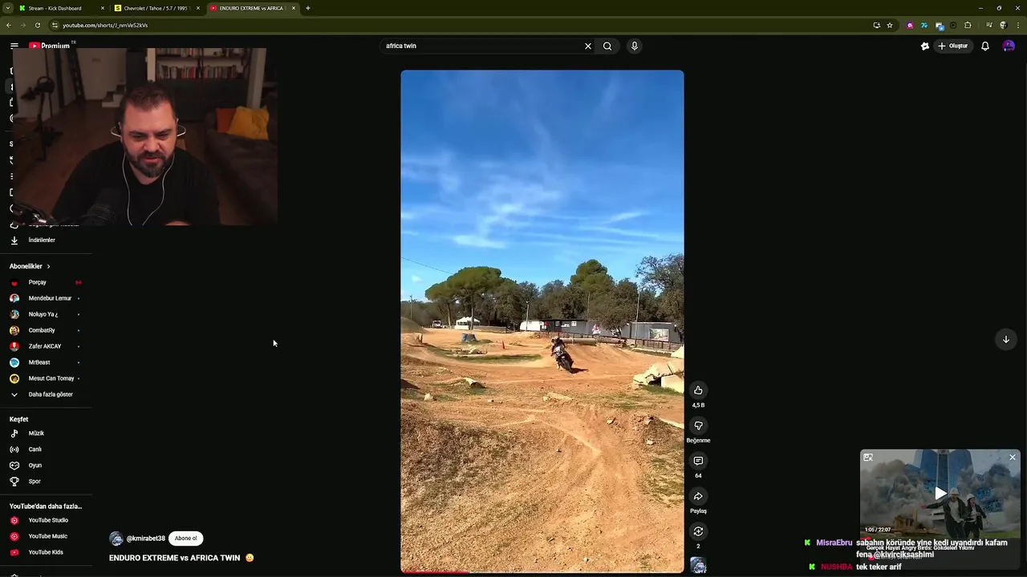This screenshot has height=577, width=1027.
Task: Reload the YouTube page
Action: click(x=38, y=25)
